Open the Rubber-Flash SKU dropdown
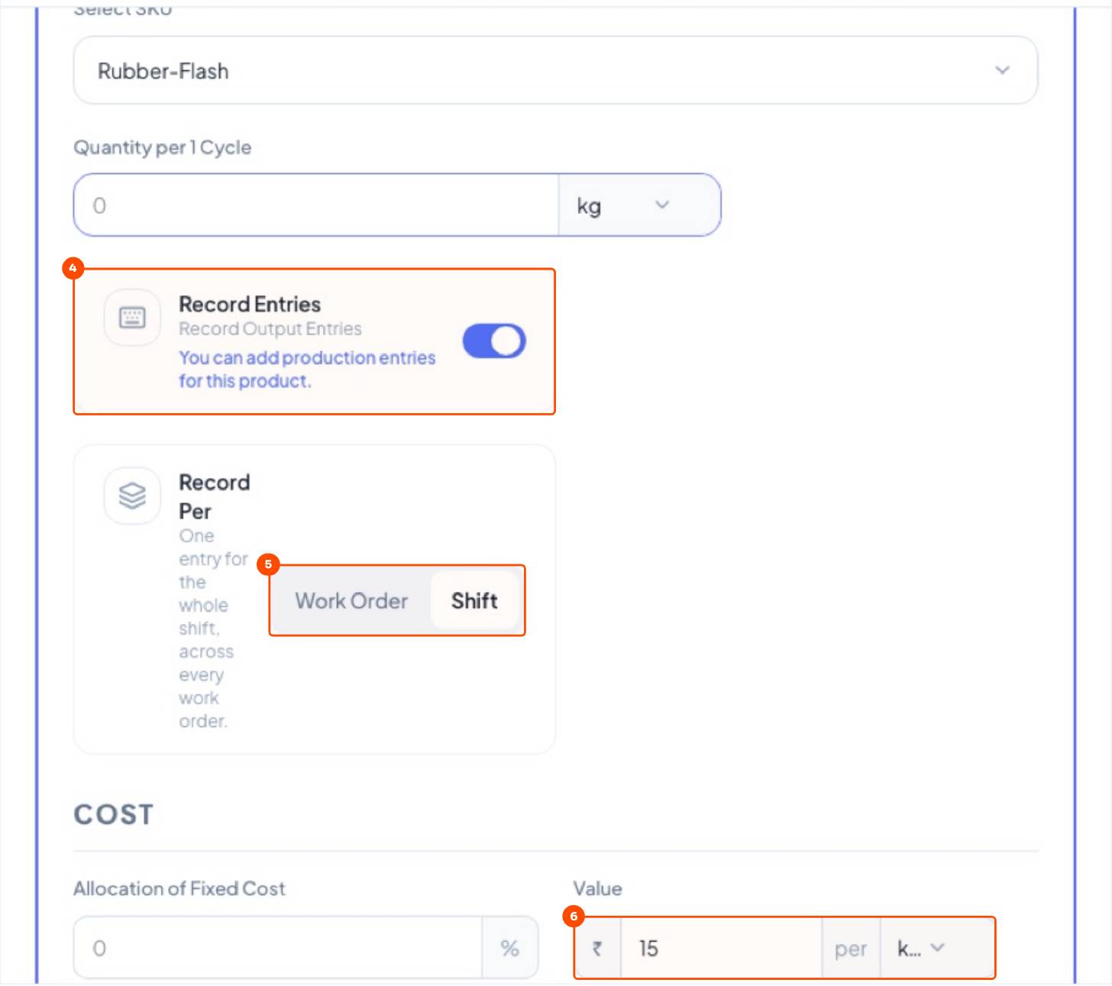The image size is (1112, 986). click(555, 71)
